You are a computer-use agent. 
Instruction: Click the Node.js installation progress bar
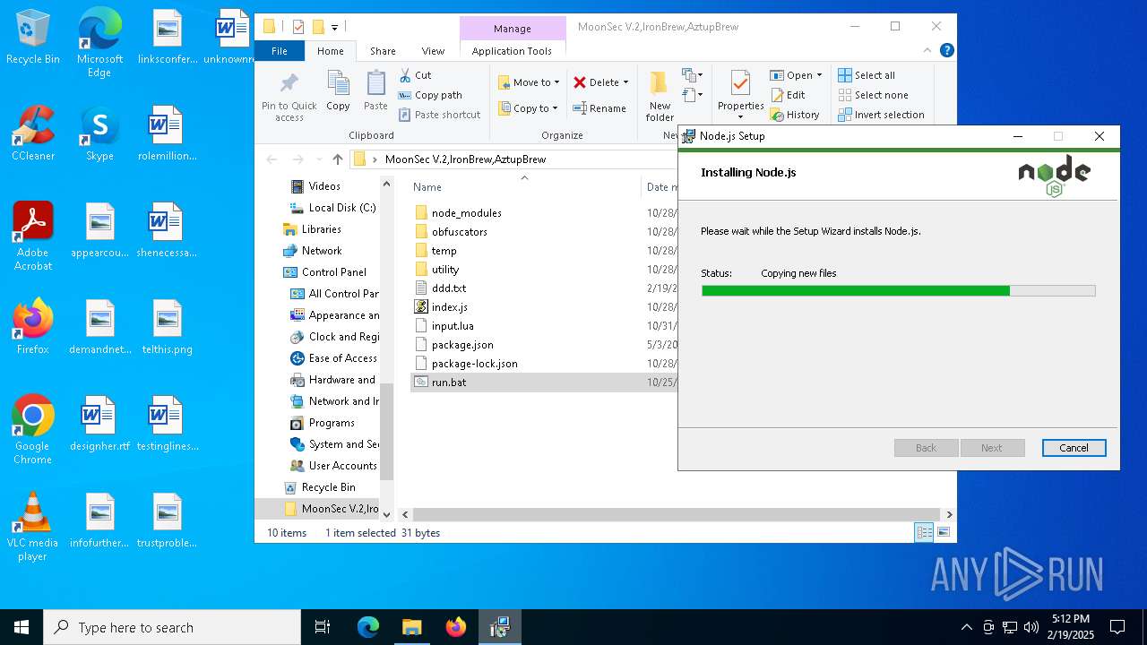click(898, 290)
